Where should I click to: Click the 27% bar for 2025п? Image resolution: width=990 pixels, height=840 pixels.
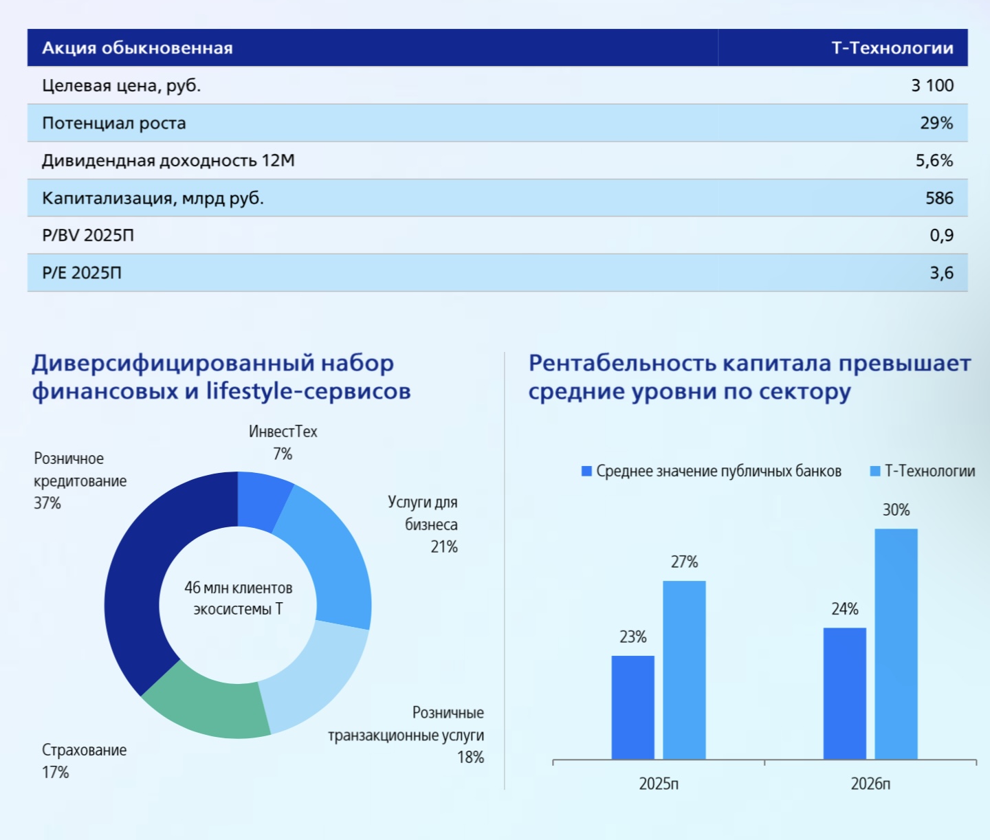(684, 670)
